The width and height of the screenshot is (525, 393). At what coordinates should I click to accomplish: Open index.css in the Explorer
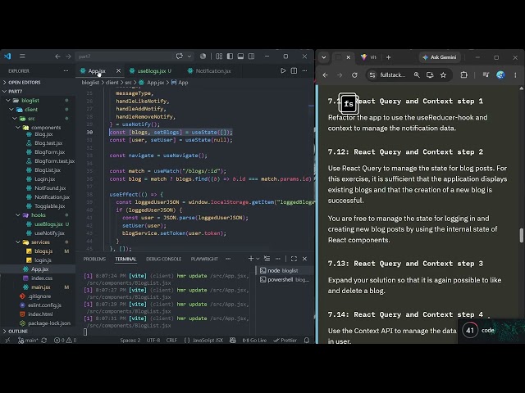pos(42,278)
